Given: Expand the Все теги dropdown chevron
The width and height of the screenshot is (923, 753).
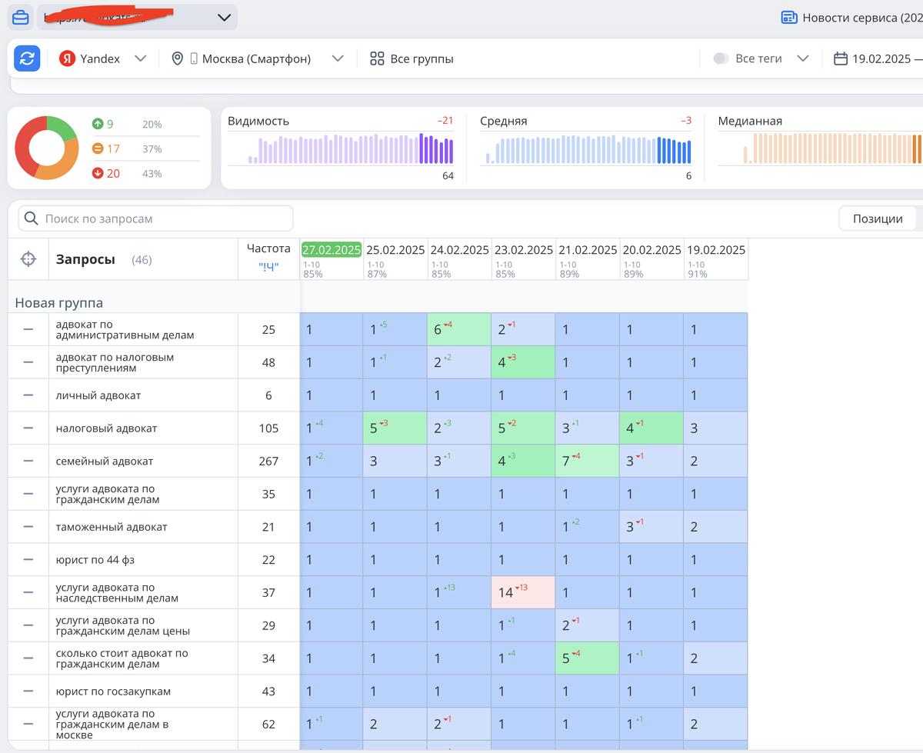Looking at the screenshot, I should (x=803, y=58).
